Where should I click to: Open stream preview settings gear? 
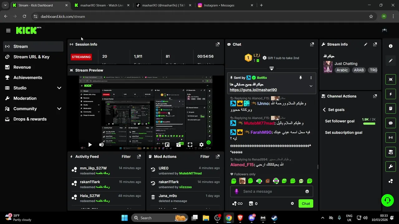click(x=201, y=145)
